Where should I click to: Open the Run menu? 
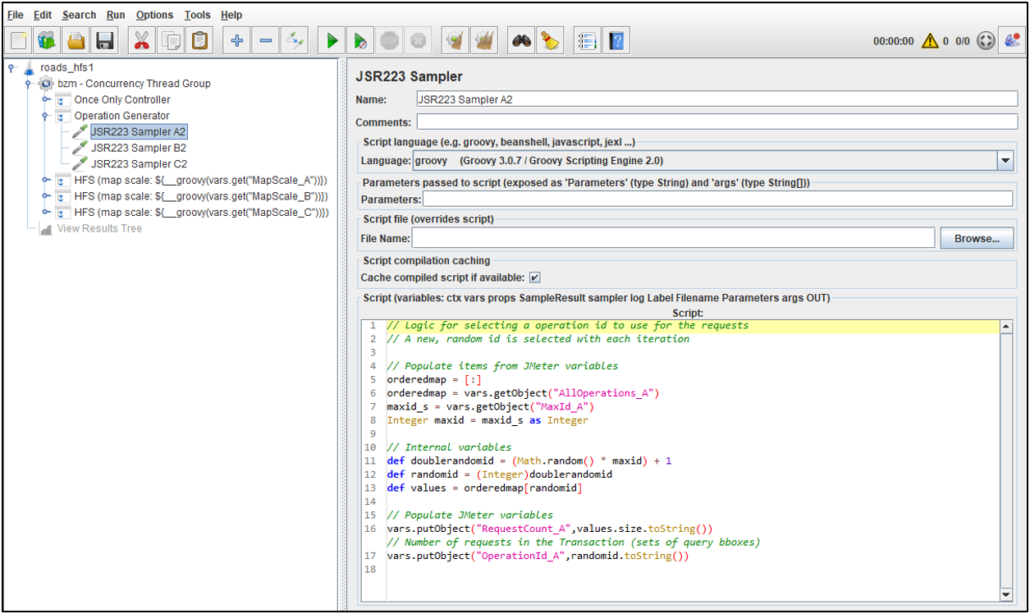point(116,15)
